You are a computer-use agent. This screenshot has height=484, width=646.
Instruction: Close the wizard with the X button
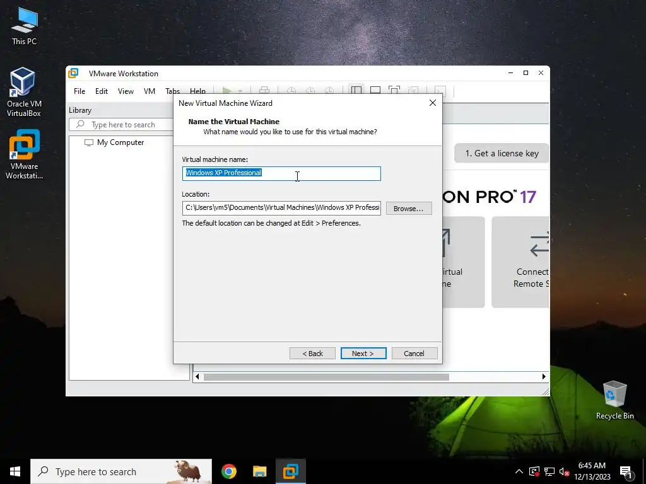pyautogui.click(x=433, y=103)
